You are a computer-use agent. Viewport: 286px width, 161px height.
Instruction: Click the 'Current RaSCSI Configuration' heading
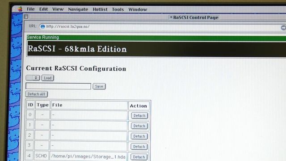(x=76, y=68)
